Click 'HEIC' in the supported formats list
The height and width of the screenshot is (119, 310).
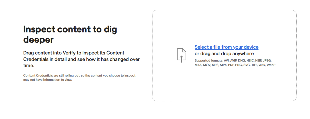pyautogui.click(x=250, y=61)
